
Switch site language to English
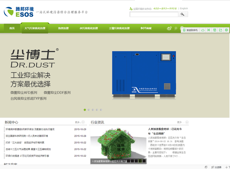(184, 9)
